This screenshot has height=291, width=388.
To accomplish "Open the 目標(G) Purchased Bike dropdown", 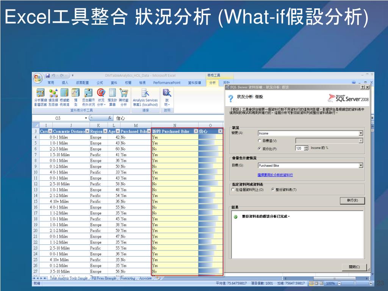I will (361, 165).
